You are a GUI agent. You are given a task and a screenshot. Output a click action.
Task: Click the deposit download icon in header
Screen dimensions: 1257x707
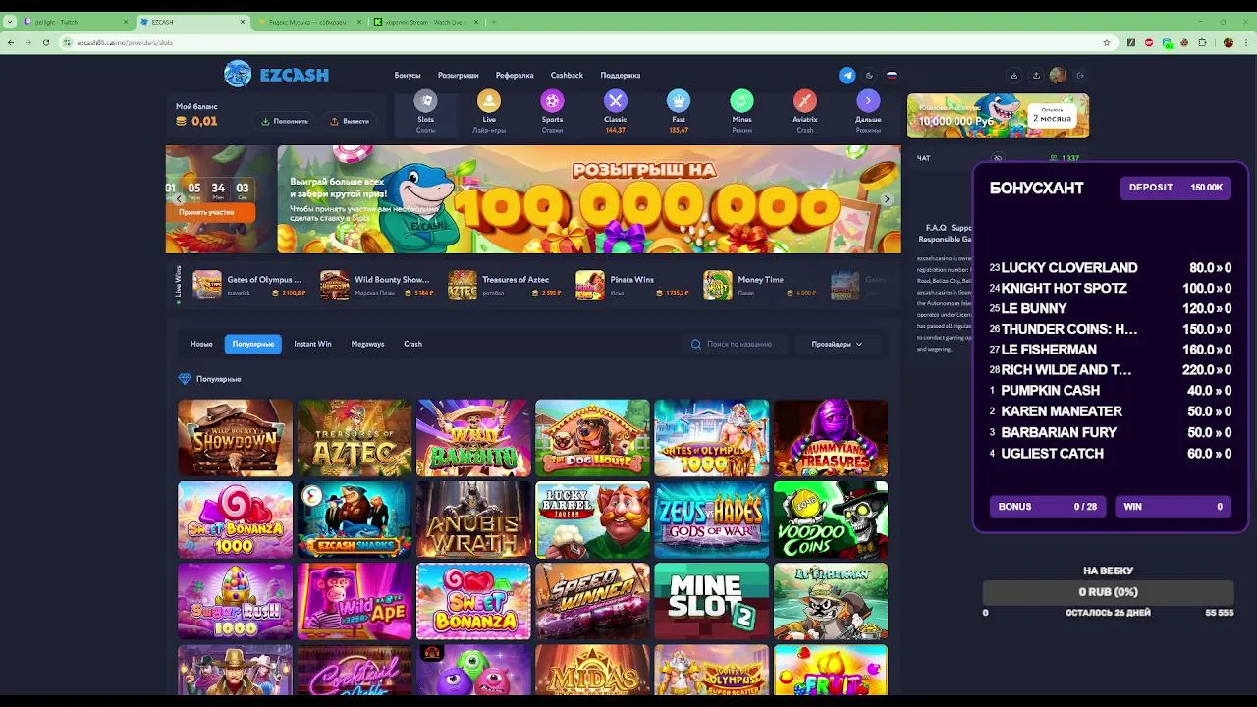[1014, 75]
